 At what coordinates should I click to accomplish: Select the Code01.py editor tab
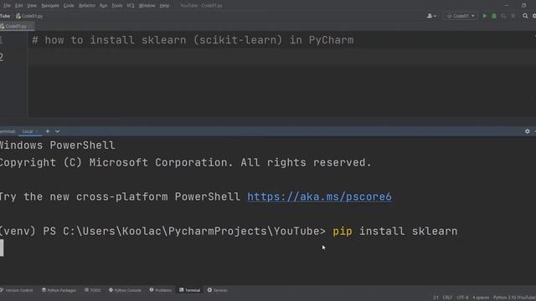click(16, 26)
